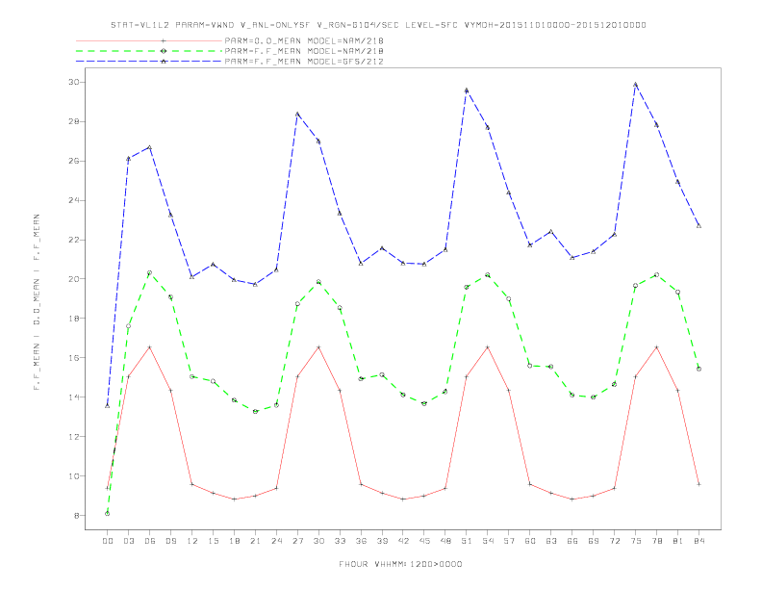
Task: Click the x-axis tick label 36
Action: click(361, 541)
